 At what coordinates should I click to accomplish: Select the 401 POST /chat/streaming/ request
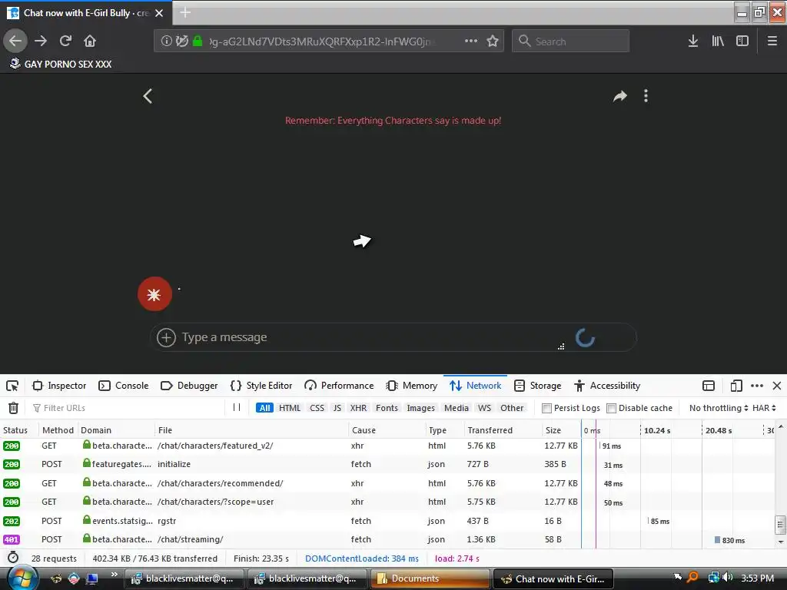[x=389, y=540]
